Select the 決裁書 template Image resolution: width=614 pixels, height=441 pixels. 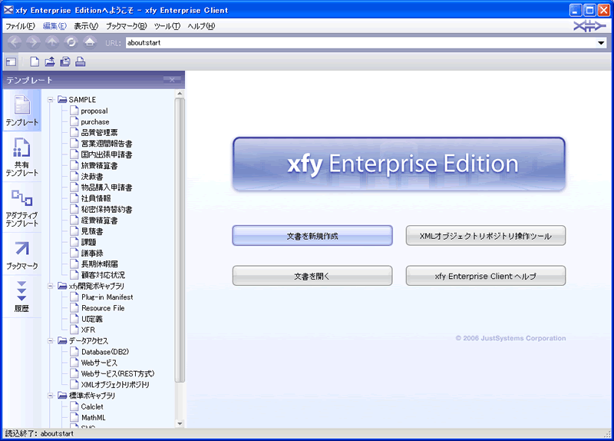(x=92, y=177)
